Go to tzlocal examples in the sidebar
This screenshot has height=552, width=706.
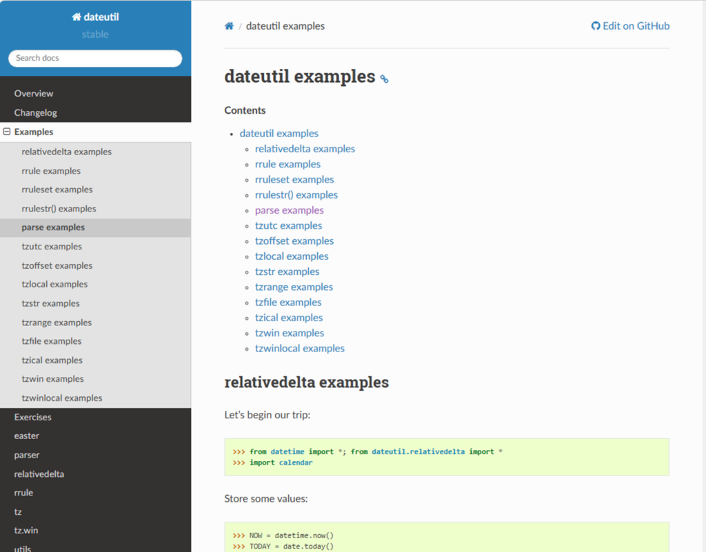coord(54,285)
